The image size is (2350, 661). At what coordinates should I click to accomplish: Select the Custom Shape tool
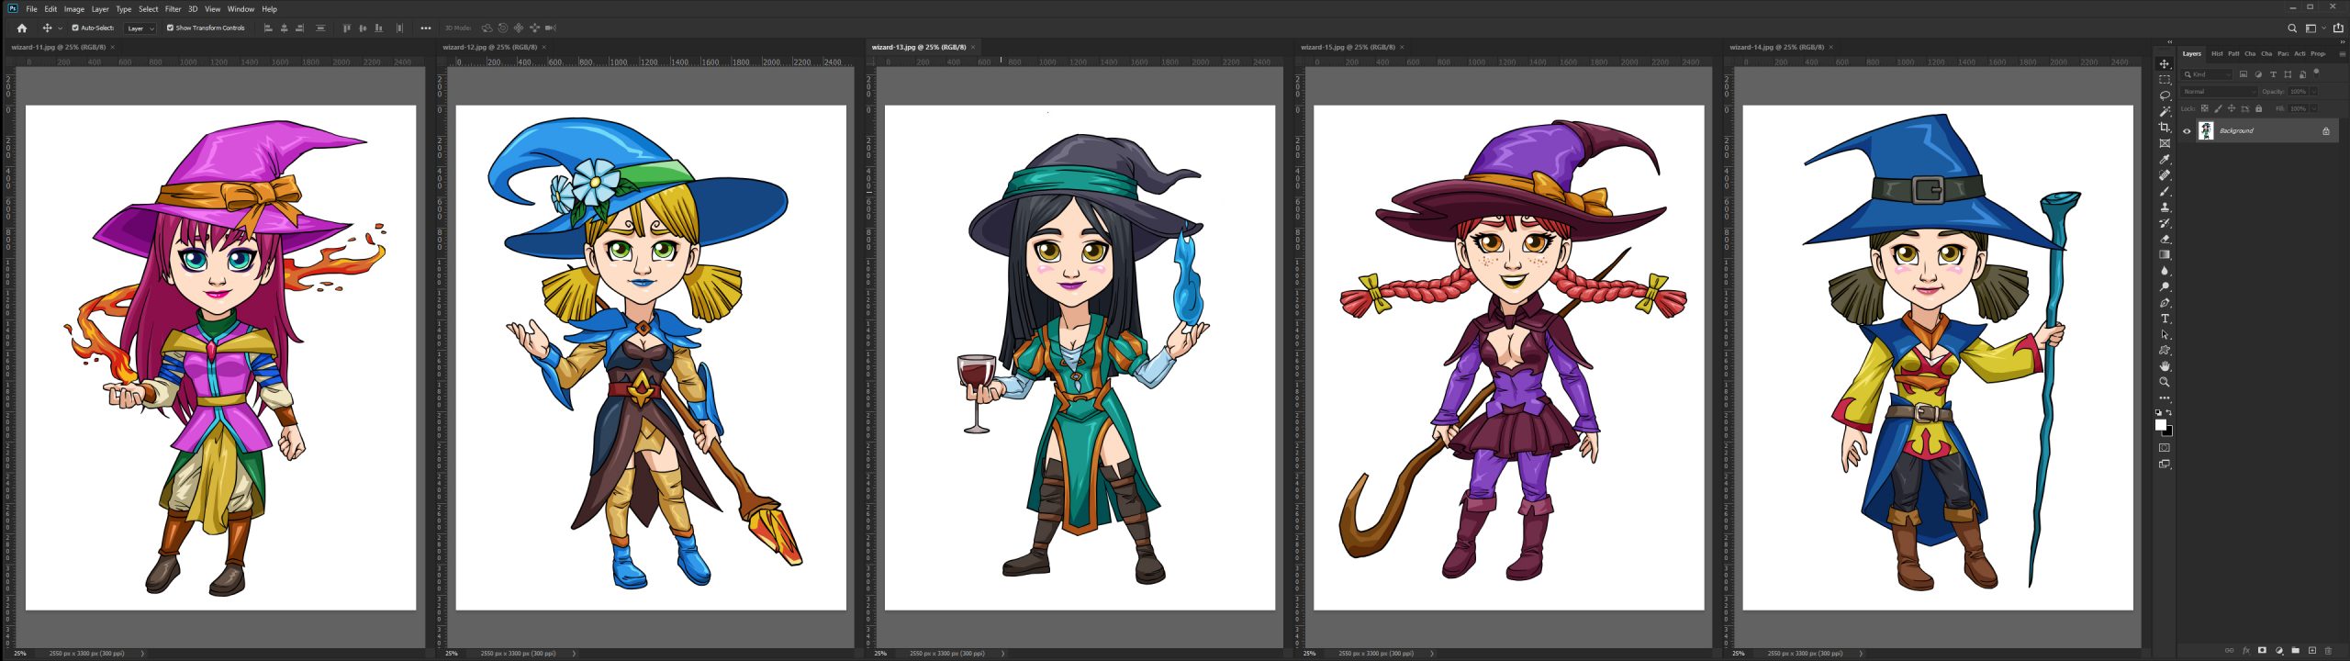[2165, 350]
